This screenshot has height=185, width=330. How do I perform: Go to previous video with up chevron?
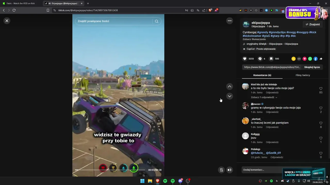[x=229, y=87]
